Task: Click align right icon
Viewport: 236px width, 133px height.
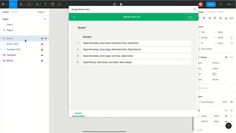Action: pyautogui.click(x=209, y=18)
